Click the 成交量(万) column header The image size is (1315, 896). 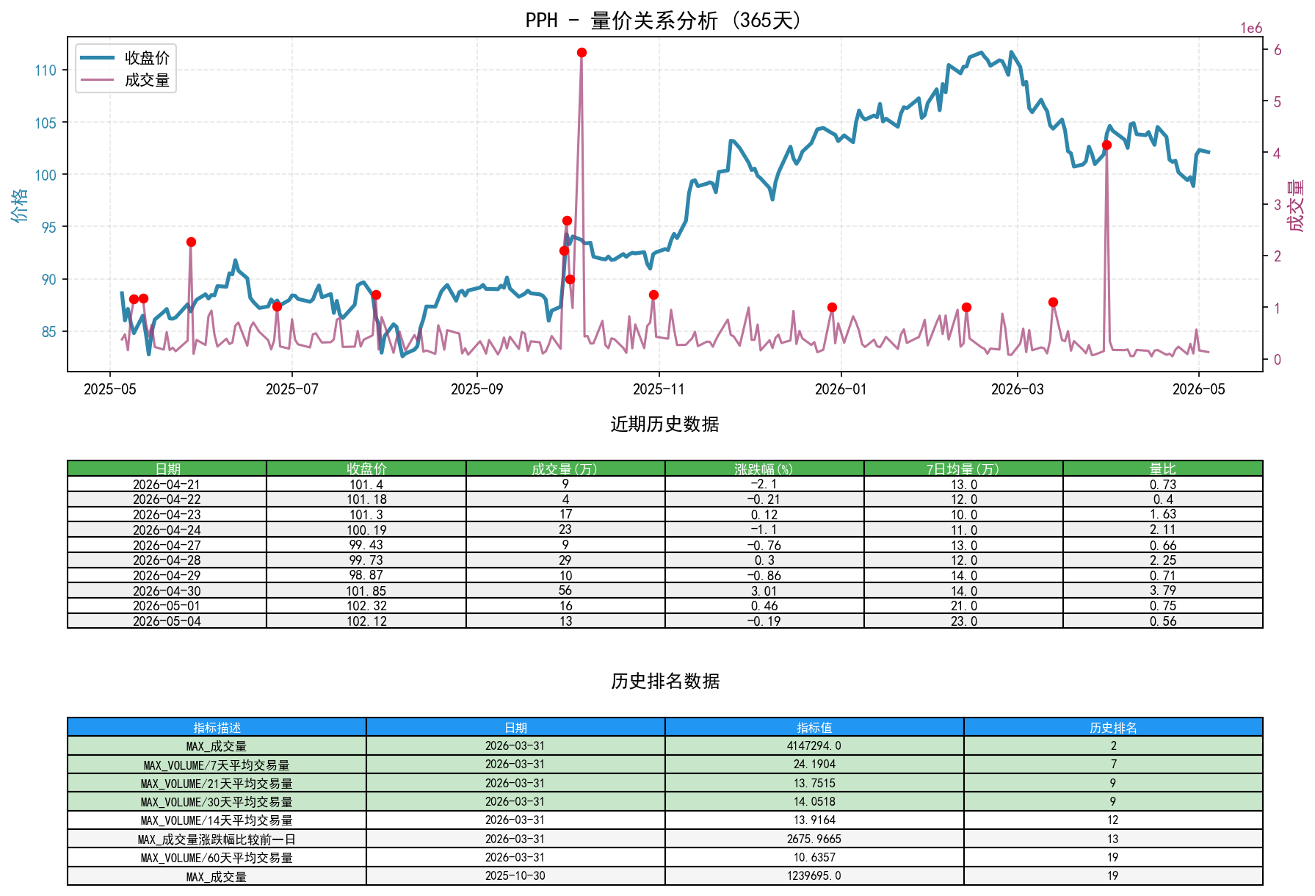(565, 469)
